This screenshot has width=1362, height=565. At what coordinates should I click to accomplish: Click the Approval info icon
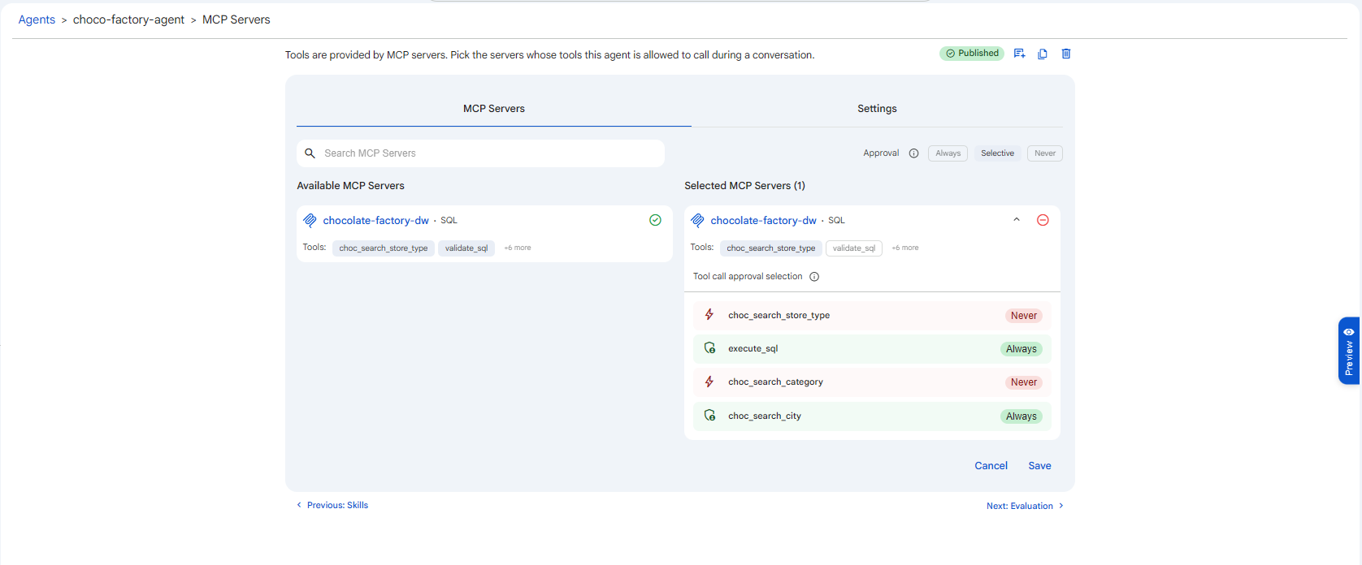click(x=913, y=153)
